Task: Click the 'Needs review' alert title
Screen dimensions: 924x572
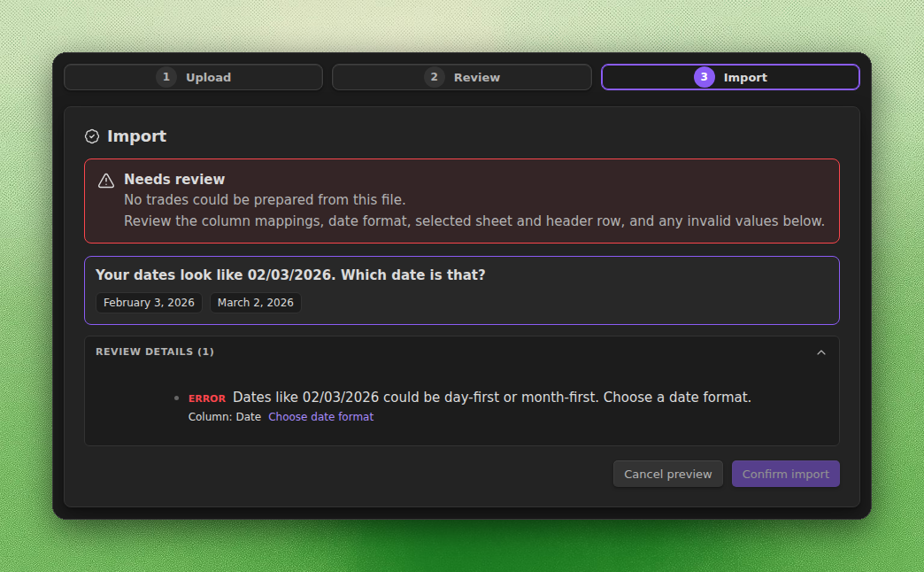Action: [x=174, y=179]
